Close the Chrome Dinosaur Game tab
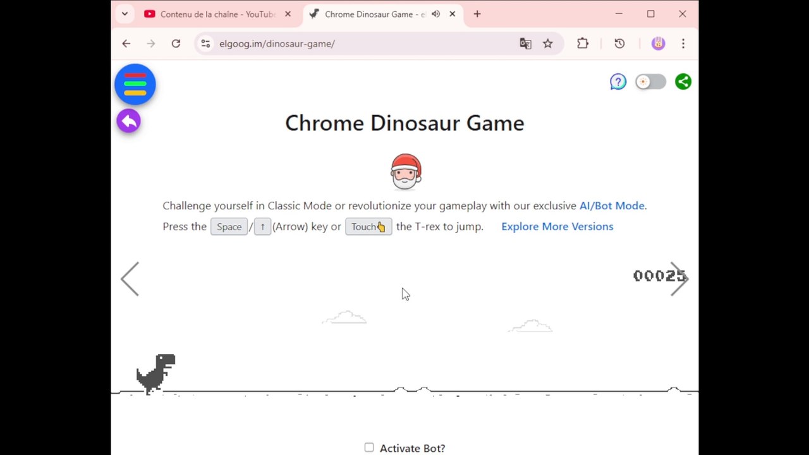This screenshot has width=809, height=455. coord(452,14)
